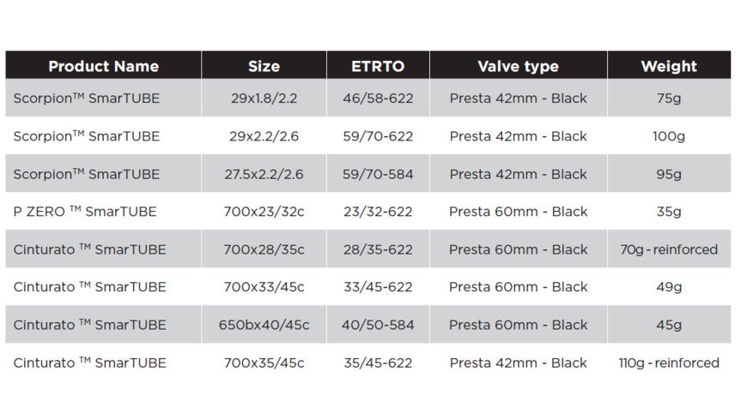Select the P ZERO SmarTUBE product name
The height and width of the screenshot is (419, 747).
click(x=85, y=212)
